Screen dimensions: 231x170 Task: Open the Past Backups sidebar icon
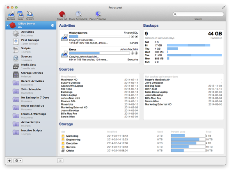[x=16, y=42]
